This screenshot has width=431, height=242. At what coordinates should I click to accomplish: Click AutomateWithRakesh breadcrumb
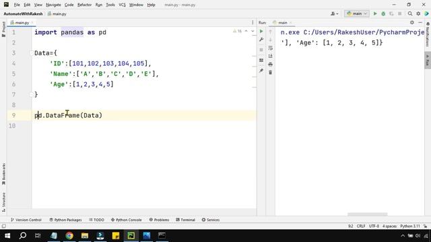click(23, 13)
